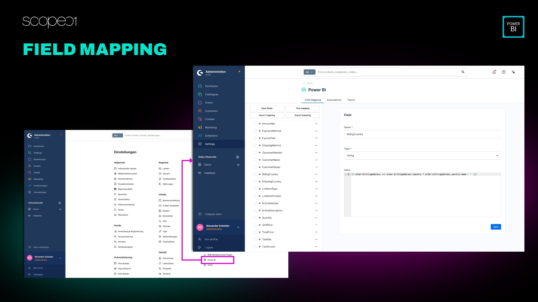Screen dimensions: 538x302
Task: Open the AI sparkle icon in header
Action: click(x=513, y=72)
